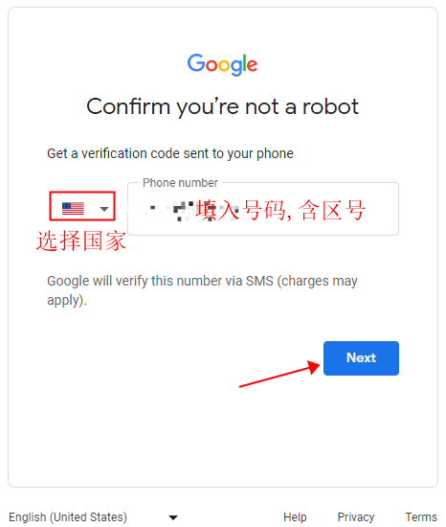The height and width of the screenshot is (527, 446).
Task: Open the country selector dropdown arrow
Action: (x=104, y=209)
